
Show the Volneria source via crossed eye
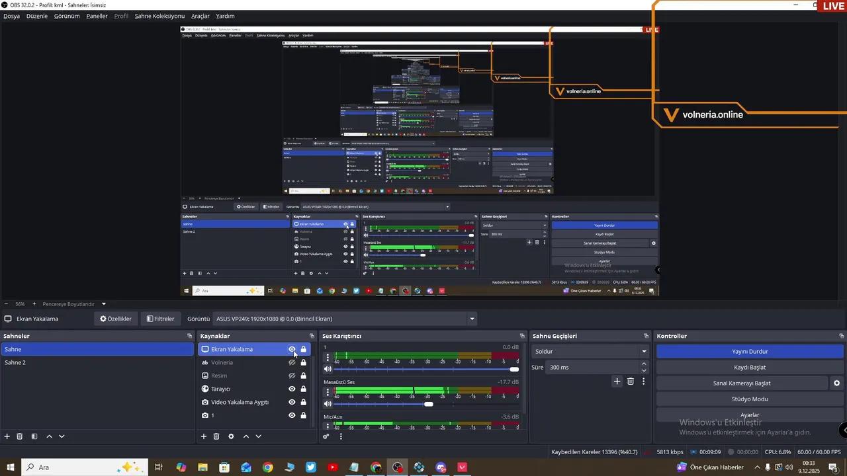292,362
